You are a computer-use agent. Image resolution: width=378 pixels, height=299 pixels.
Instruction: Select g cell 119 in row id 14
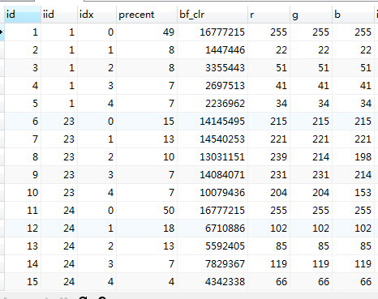click(311, 264)
